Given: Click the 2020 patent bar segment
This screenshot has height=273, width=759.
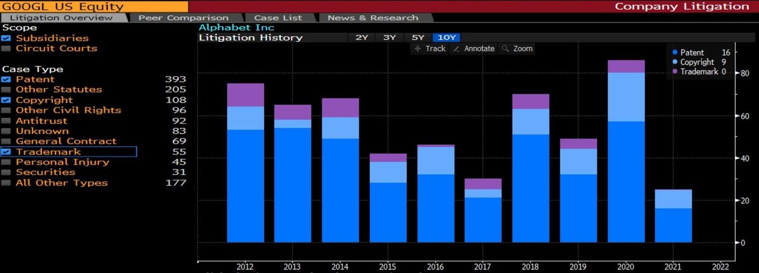Looking at the screenshot, I should (626, 182).
